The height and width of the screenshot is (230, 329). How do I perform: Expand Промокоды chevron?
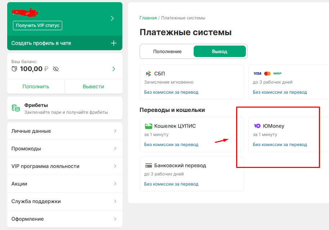[115, 149]
